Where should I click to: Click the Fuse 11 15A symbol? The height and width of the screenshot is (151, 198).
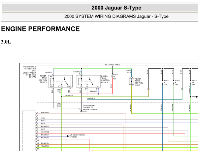pos(190,82)
